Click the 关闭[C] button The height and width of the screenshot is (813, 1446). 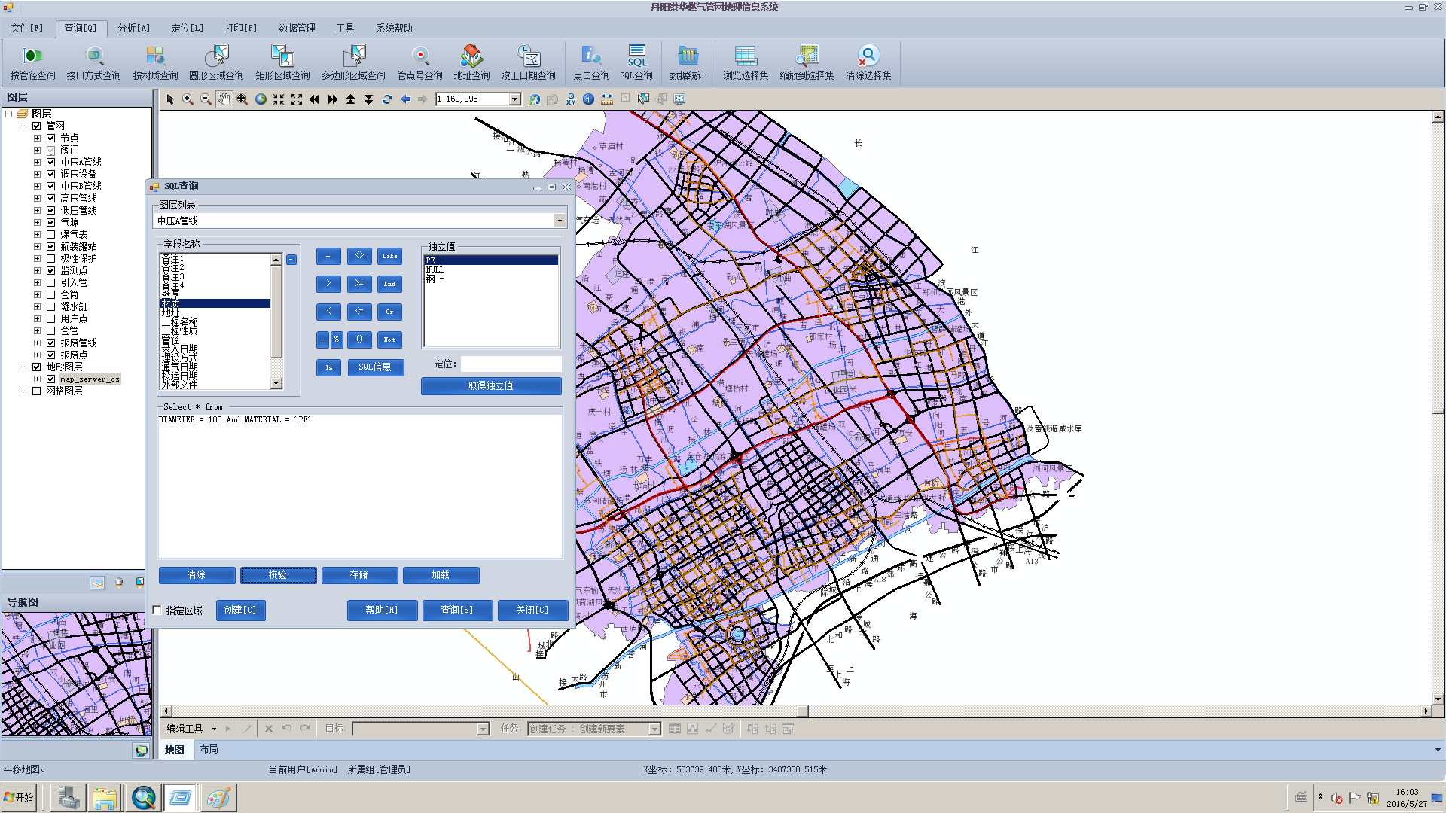532,611
